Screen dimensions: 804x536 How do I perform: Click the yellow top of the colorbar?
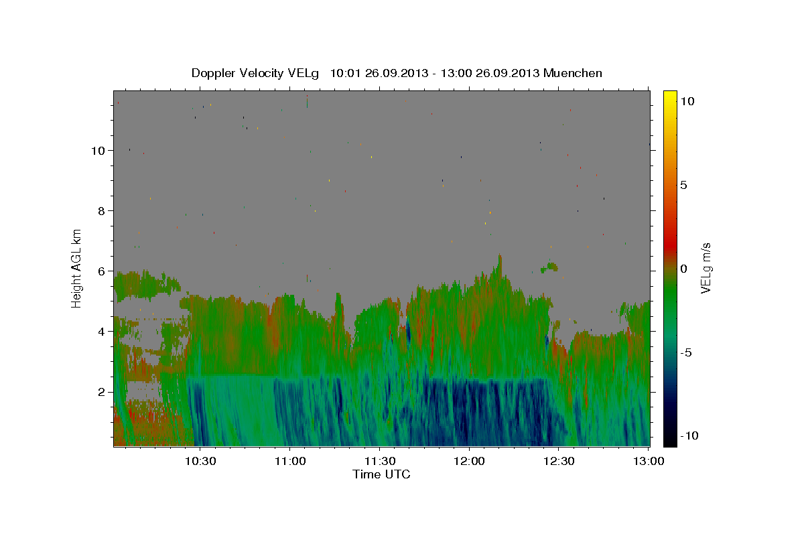coord(670,95)
